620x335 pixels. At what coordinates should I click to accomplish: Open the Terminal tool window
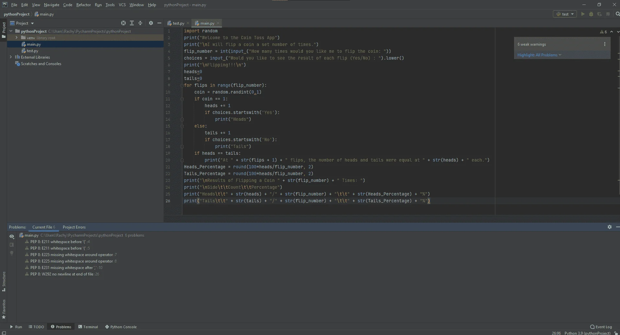point(88,327)
